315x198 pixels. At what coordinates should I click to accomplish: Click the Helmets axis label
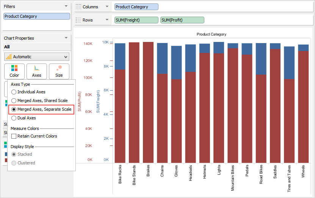point(205,172)
